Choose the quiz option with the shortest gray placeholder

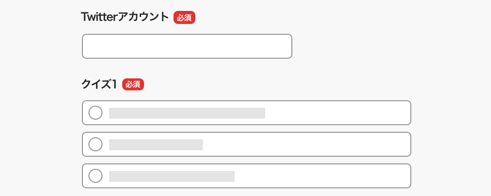point(247,144)
